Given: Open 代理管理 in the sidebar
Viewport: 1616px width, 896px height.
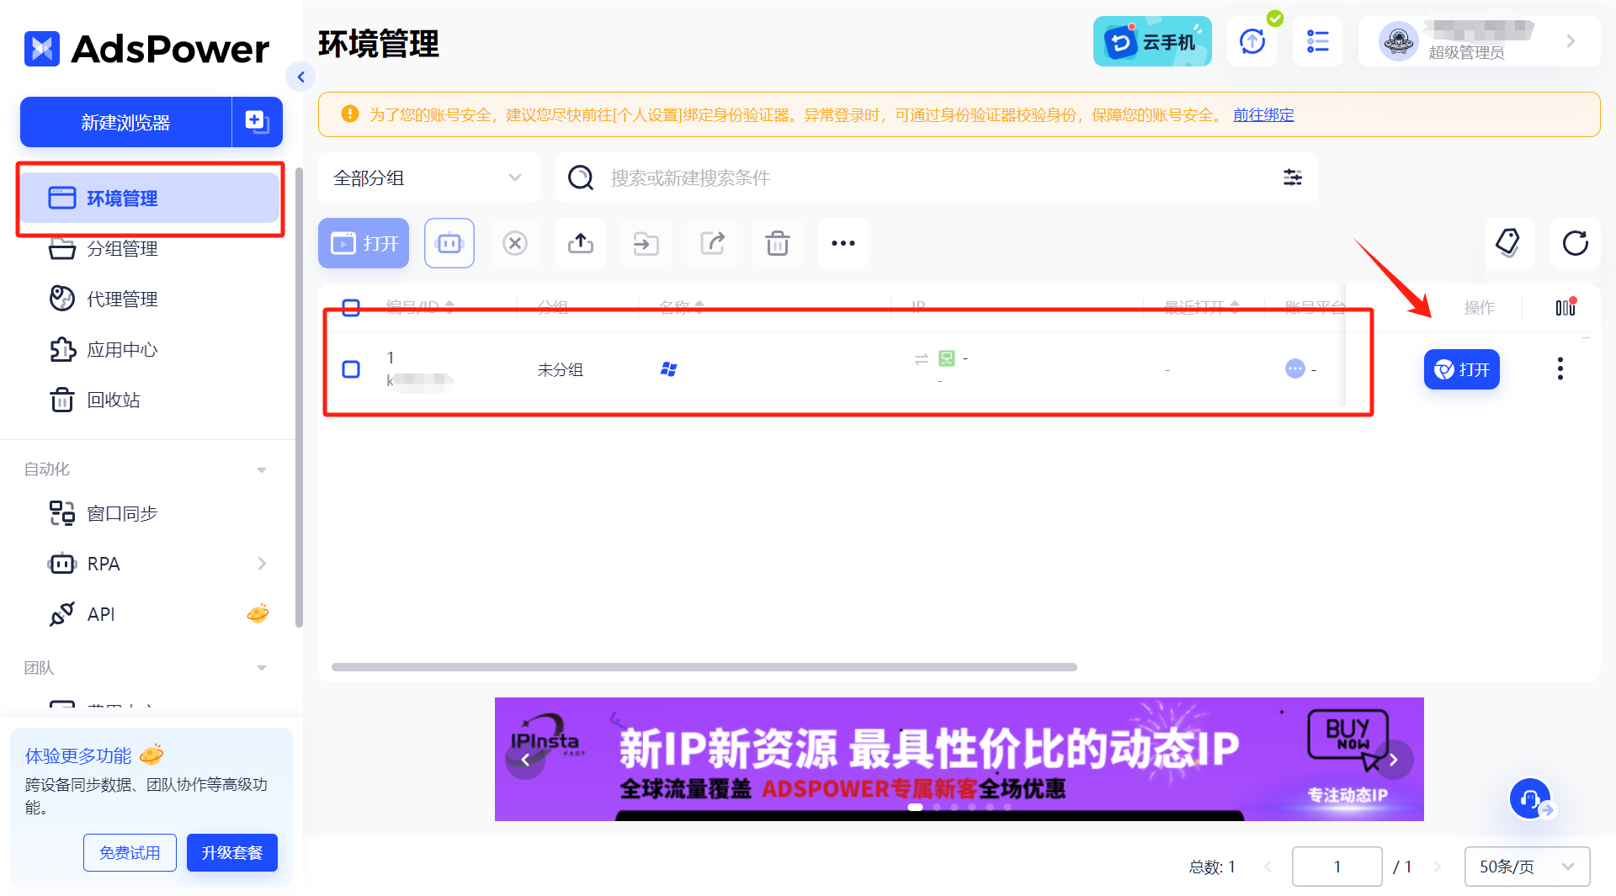Looking at the screenshot, I should point(122,300).
